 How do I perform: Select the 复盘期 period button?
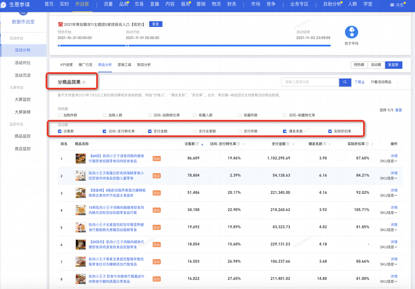pyautogui.click(x=393, y=65)
